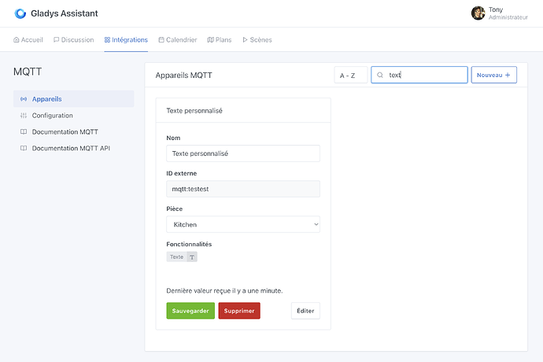Expand the Pièce dropdown showing Kitchen
This screenshot has width=543, height=362.
[243, 224]
